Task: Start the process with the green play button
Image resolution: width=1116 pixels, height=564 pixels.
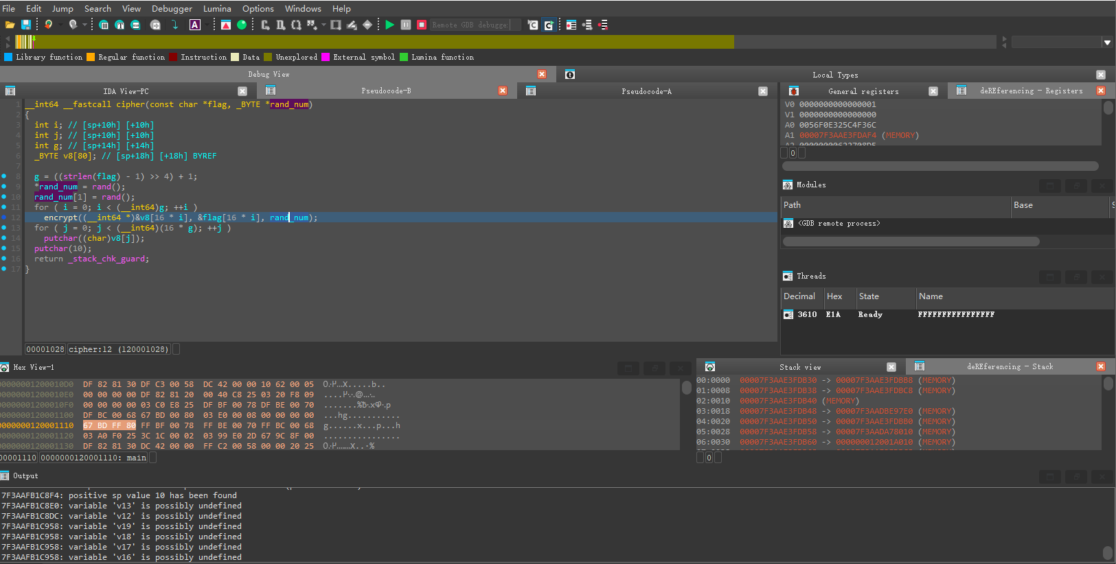Action: click(389, 25)
